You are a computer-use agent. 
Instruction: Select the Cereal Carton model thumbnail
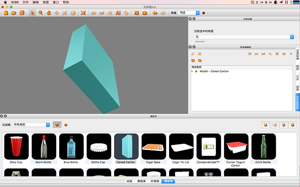(126, 146)
